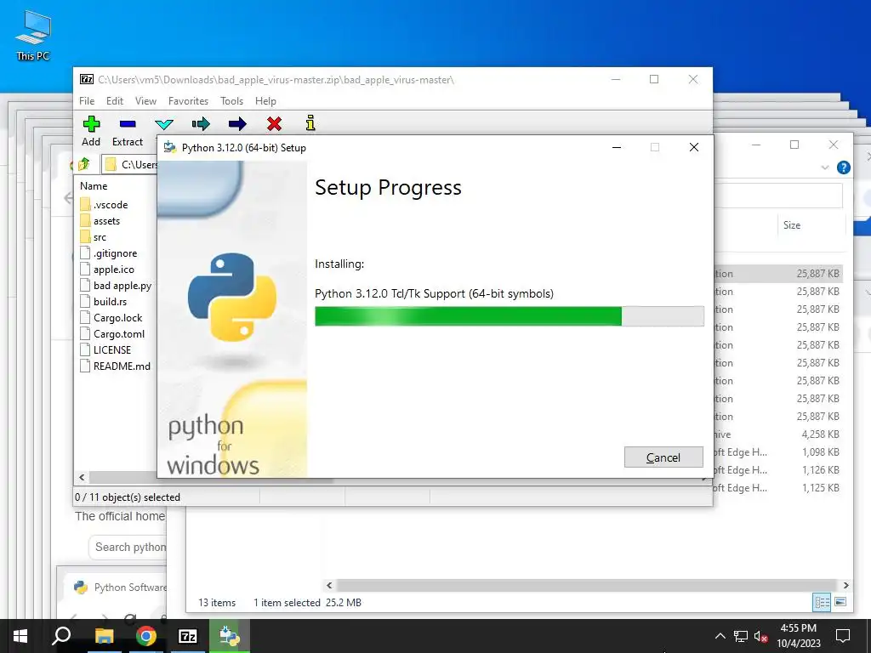This screenshot has height=653, width=871.
Task: Click the 7-Zip up-folder icon
Action: [x=84, y=164]
